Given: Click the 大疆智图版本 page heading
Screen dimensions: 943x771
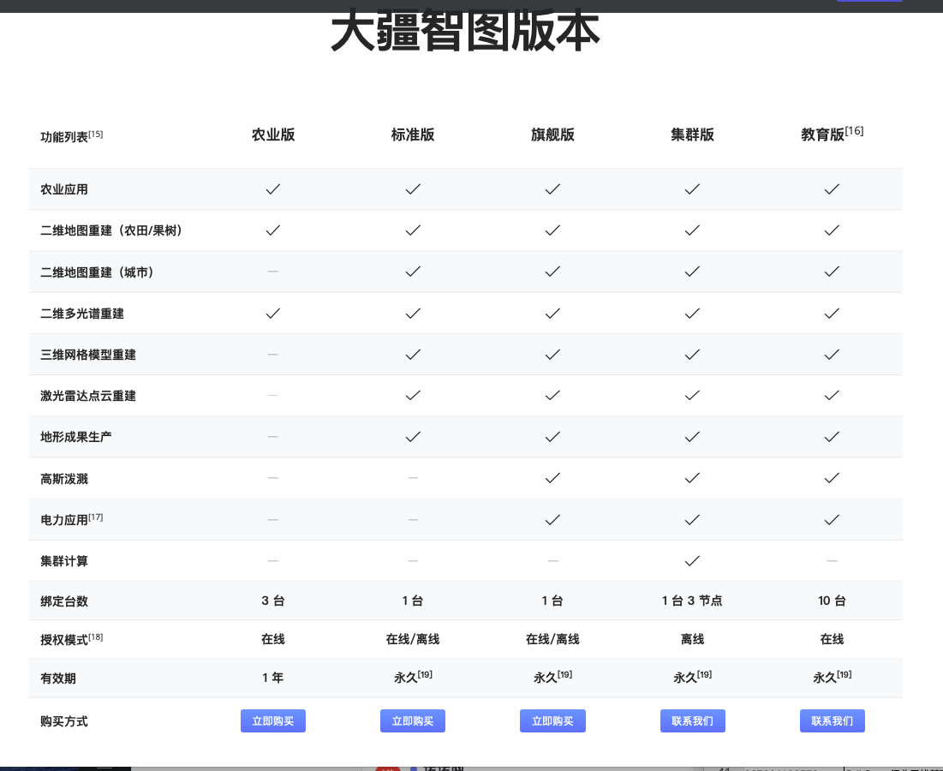Looking at the screenshot, I should (x=465, y=33).
